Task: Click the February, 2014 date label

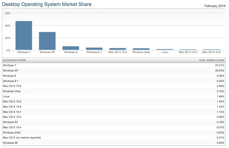Action: click(215, 6)
